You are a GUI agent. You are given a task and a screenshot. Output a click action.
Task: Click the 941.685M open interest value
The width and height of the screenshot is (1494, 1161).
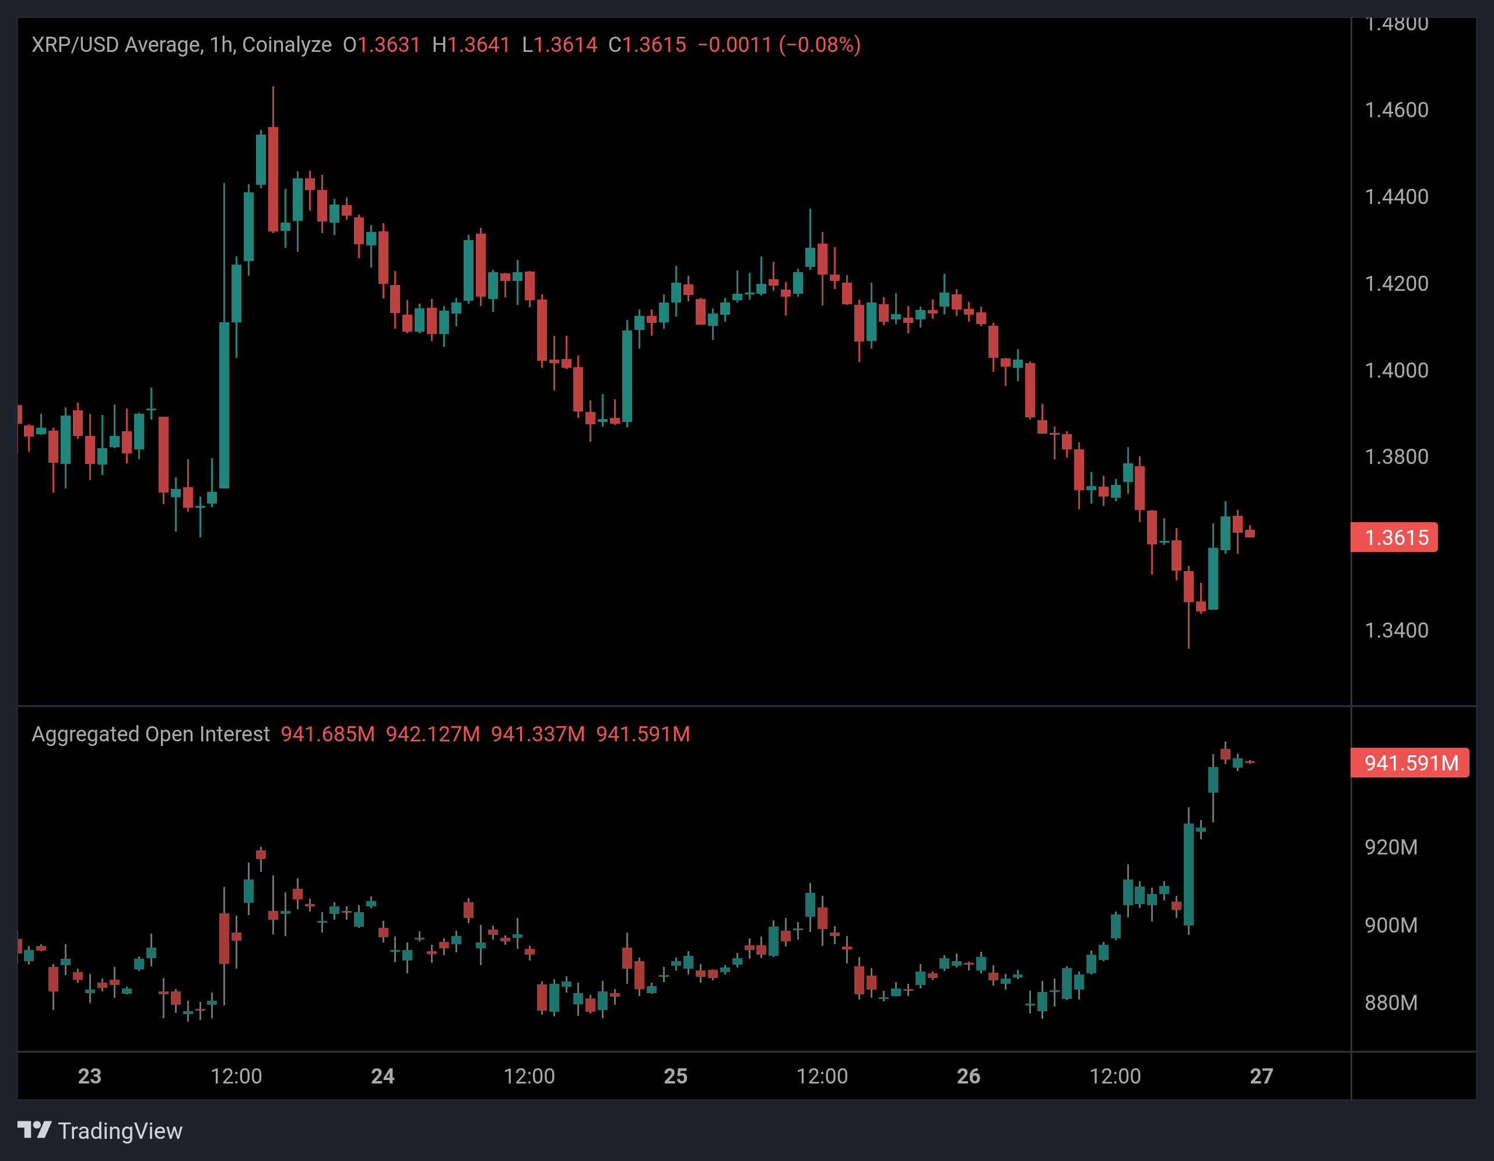pyautogui.click(x=328, y=734)
